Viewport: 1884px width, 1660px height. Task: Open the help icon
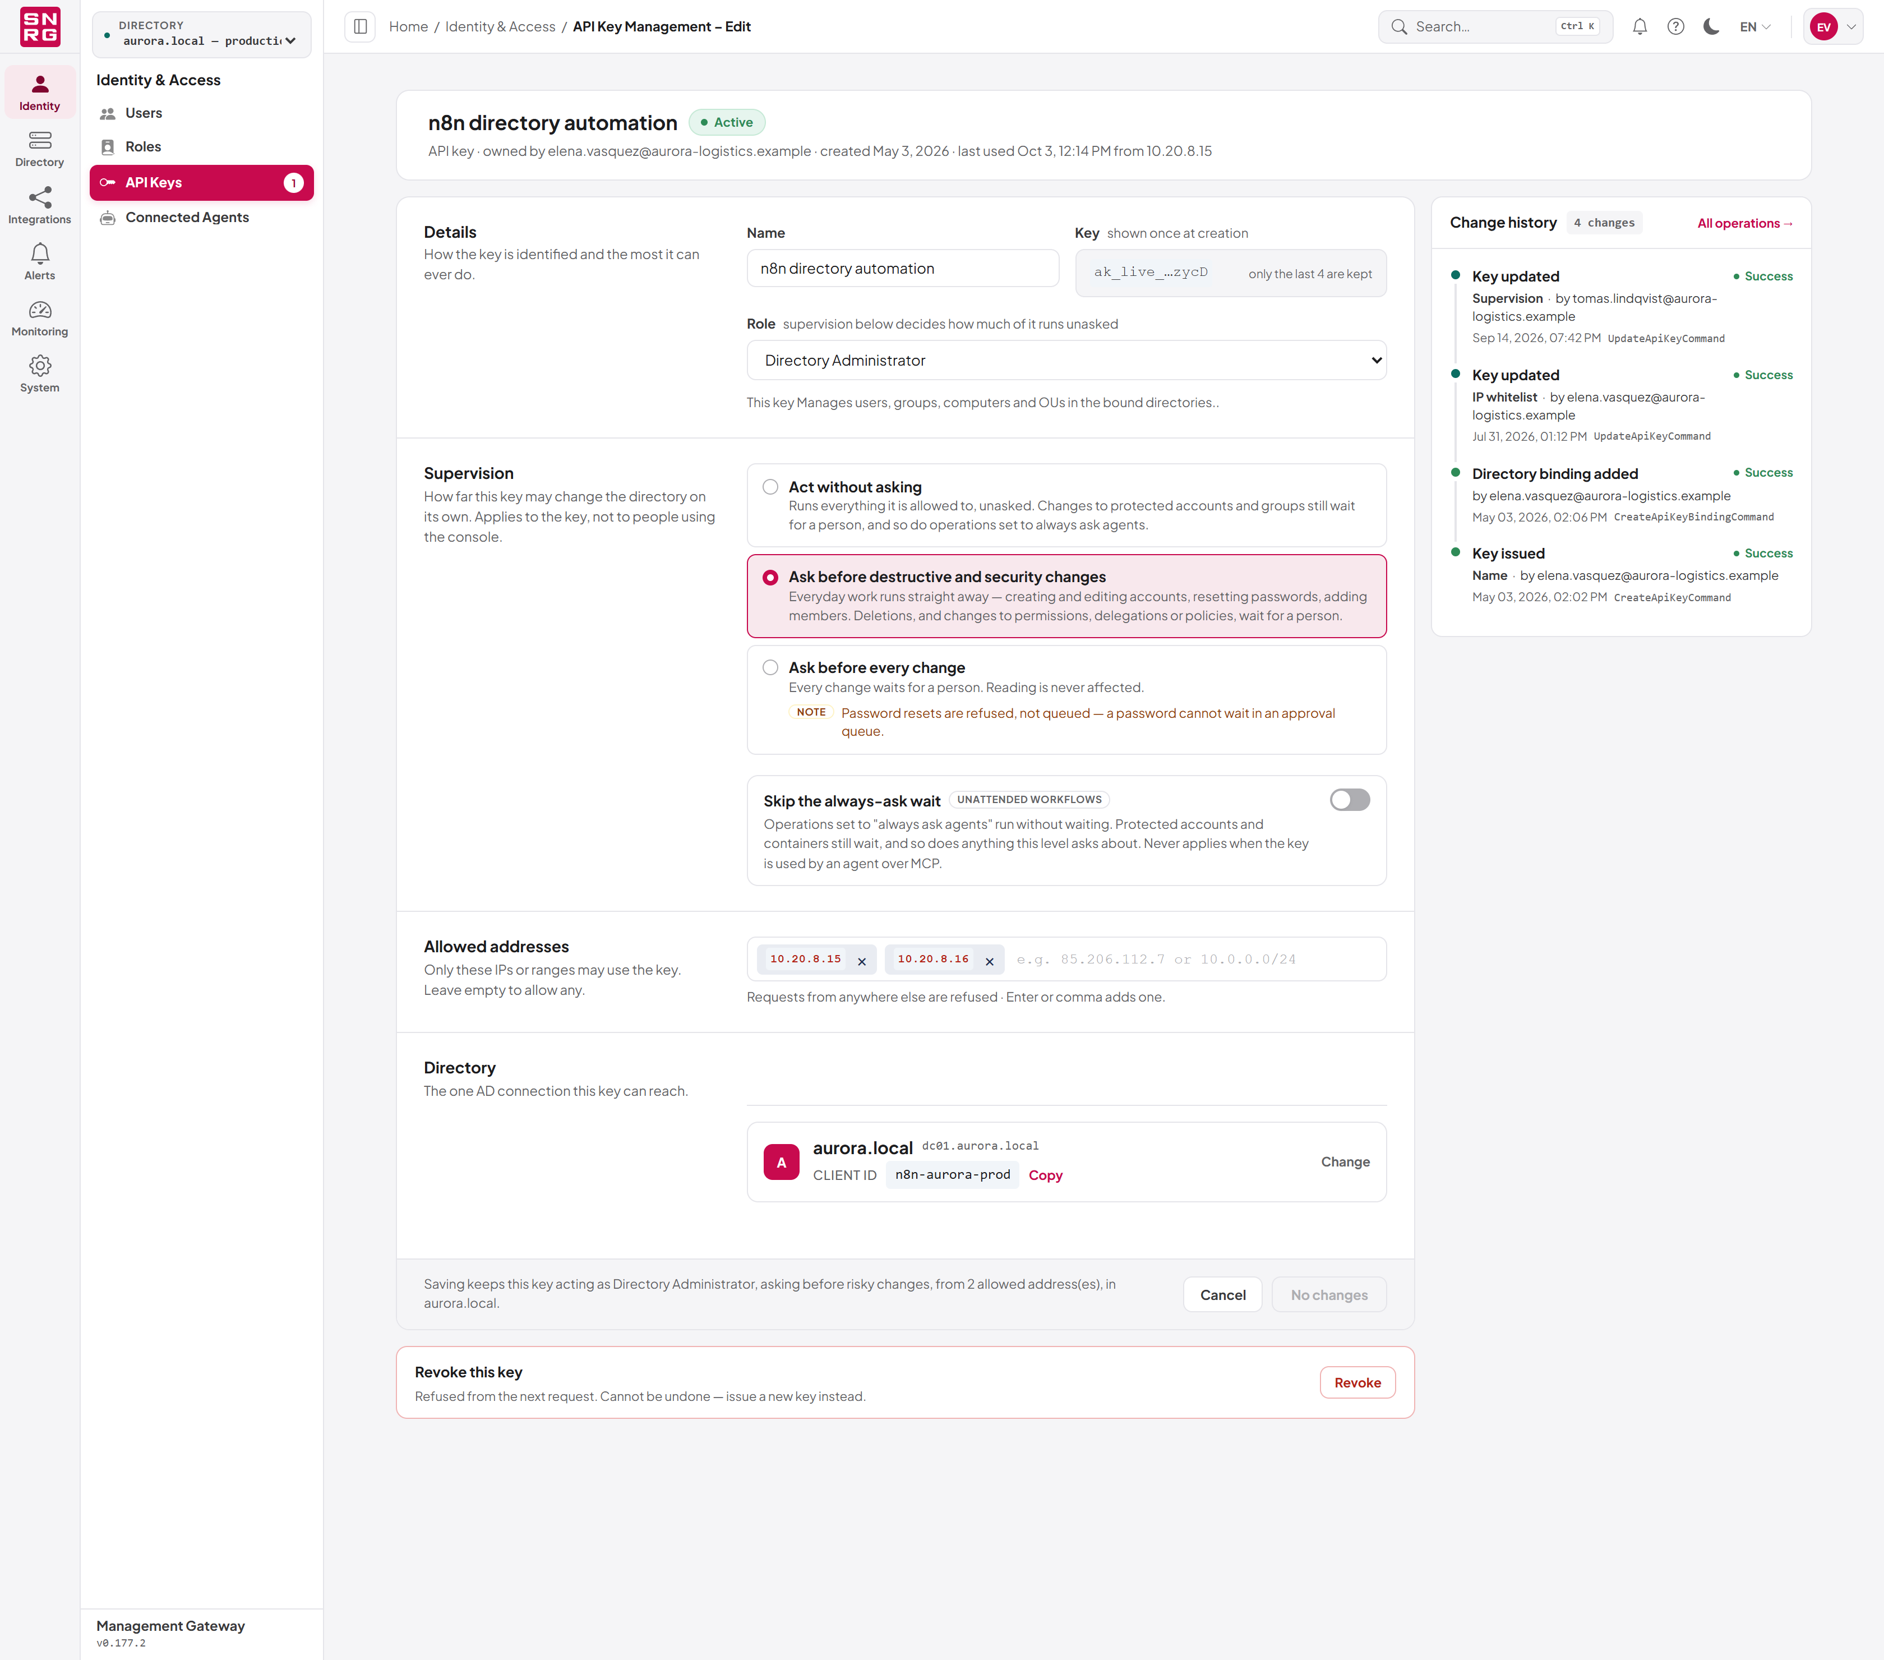(1675, 27)
